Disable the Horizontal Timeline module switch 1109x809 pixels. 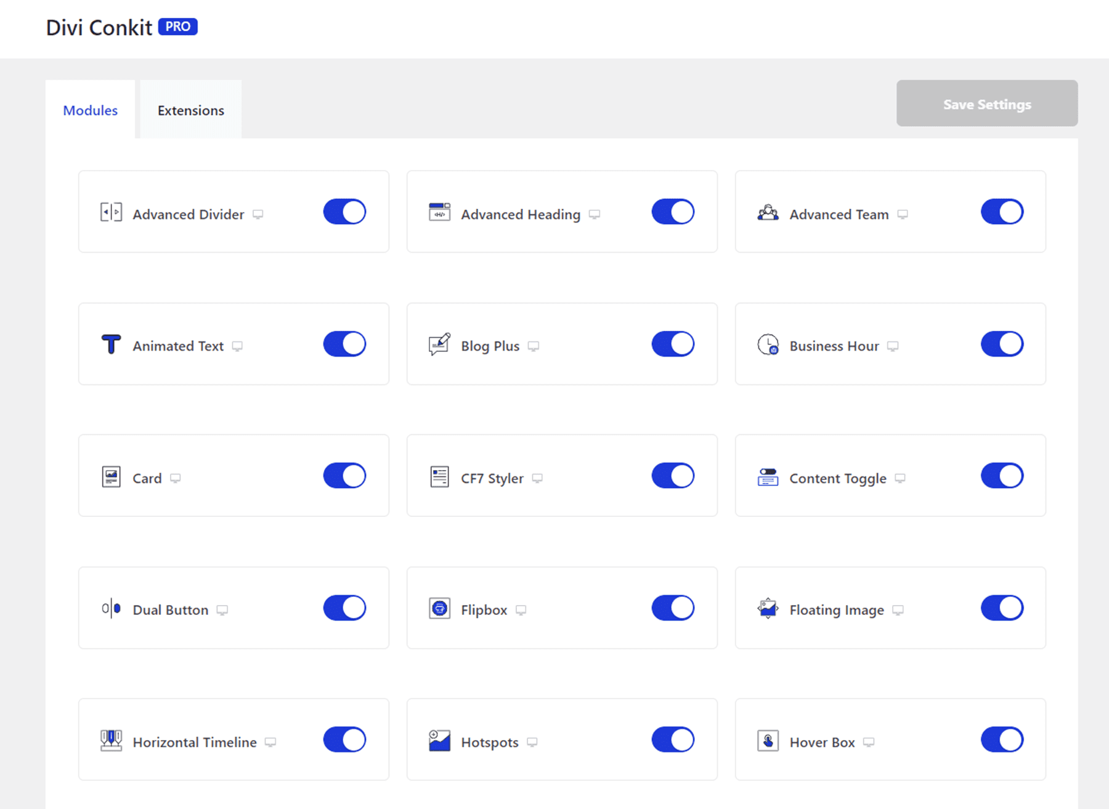pos(344,739)
